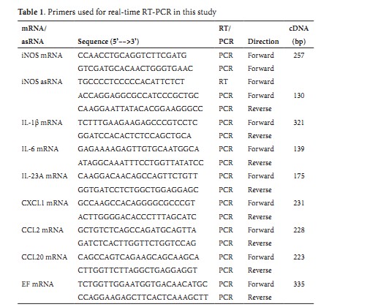This screenshot has height=307, width=367.
Task: Select sequence CCAGGAAGAGCTTCACTCAAAGCTT
Action: coord(143,297)
